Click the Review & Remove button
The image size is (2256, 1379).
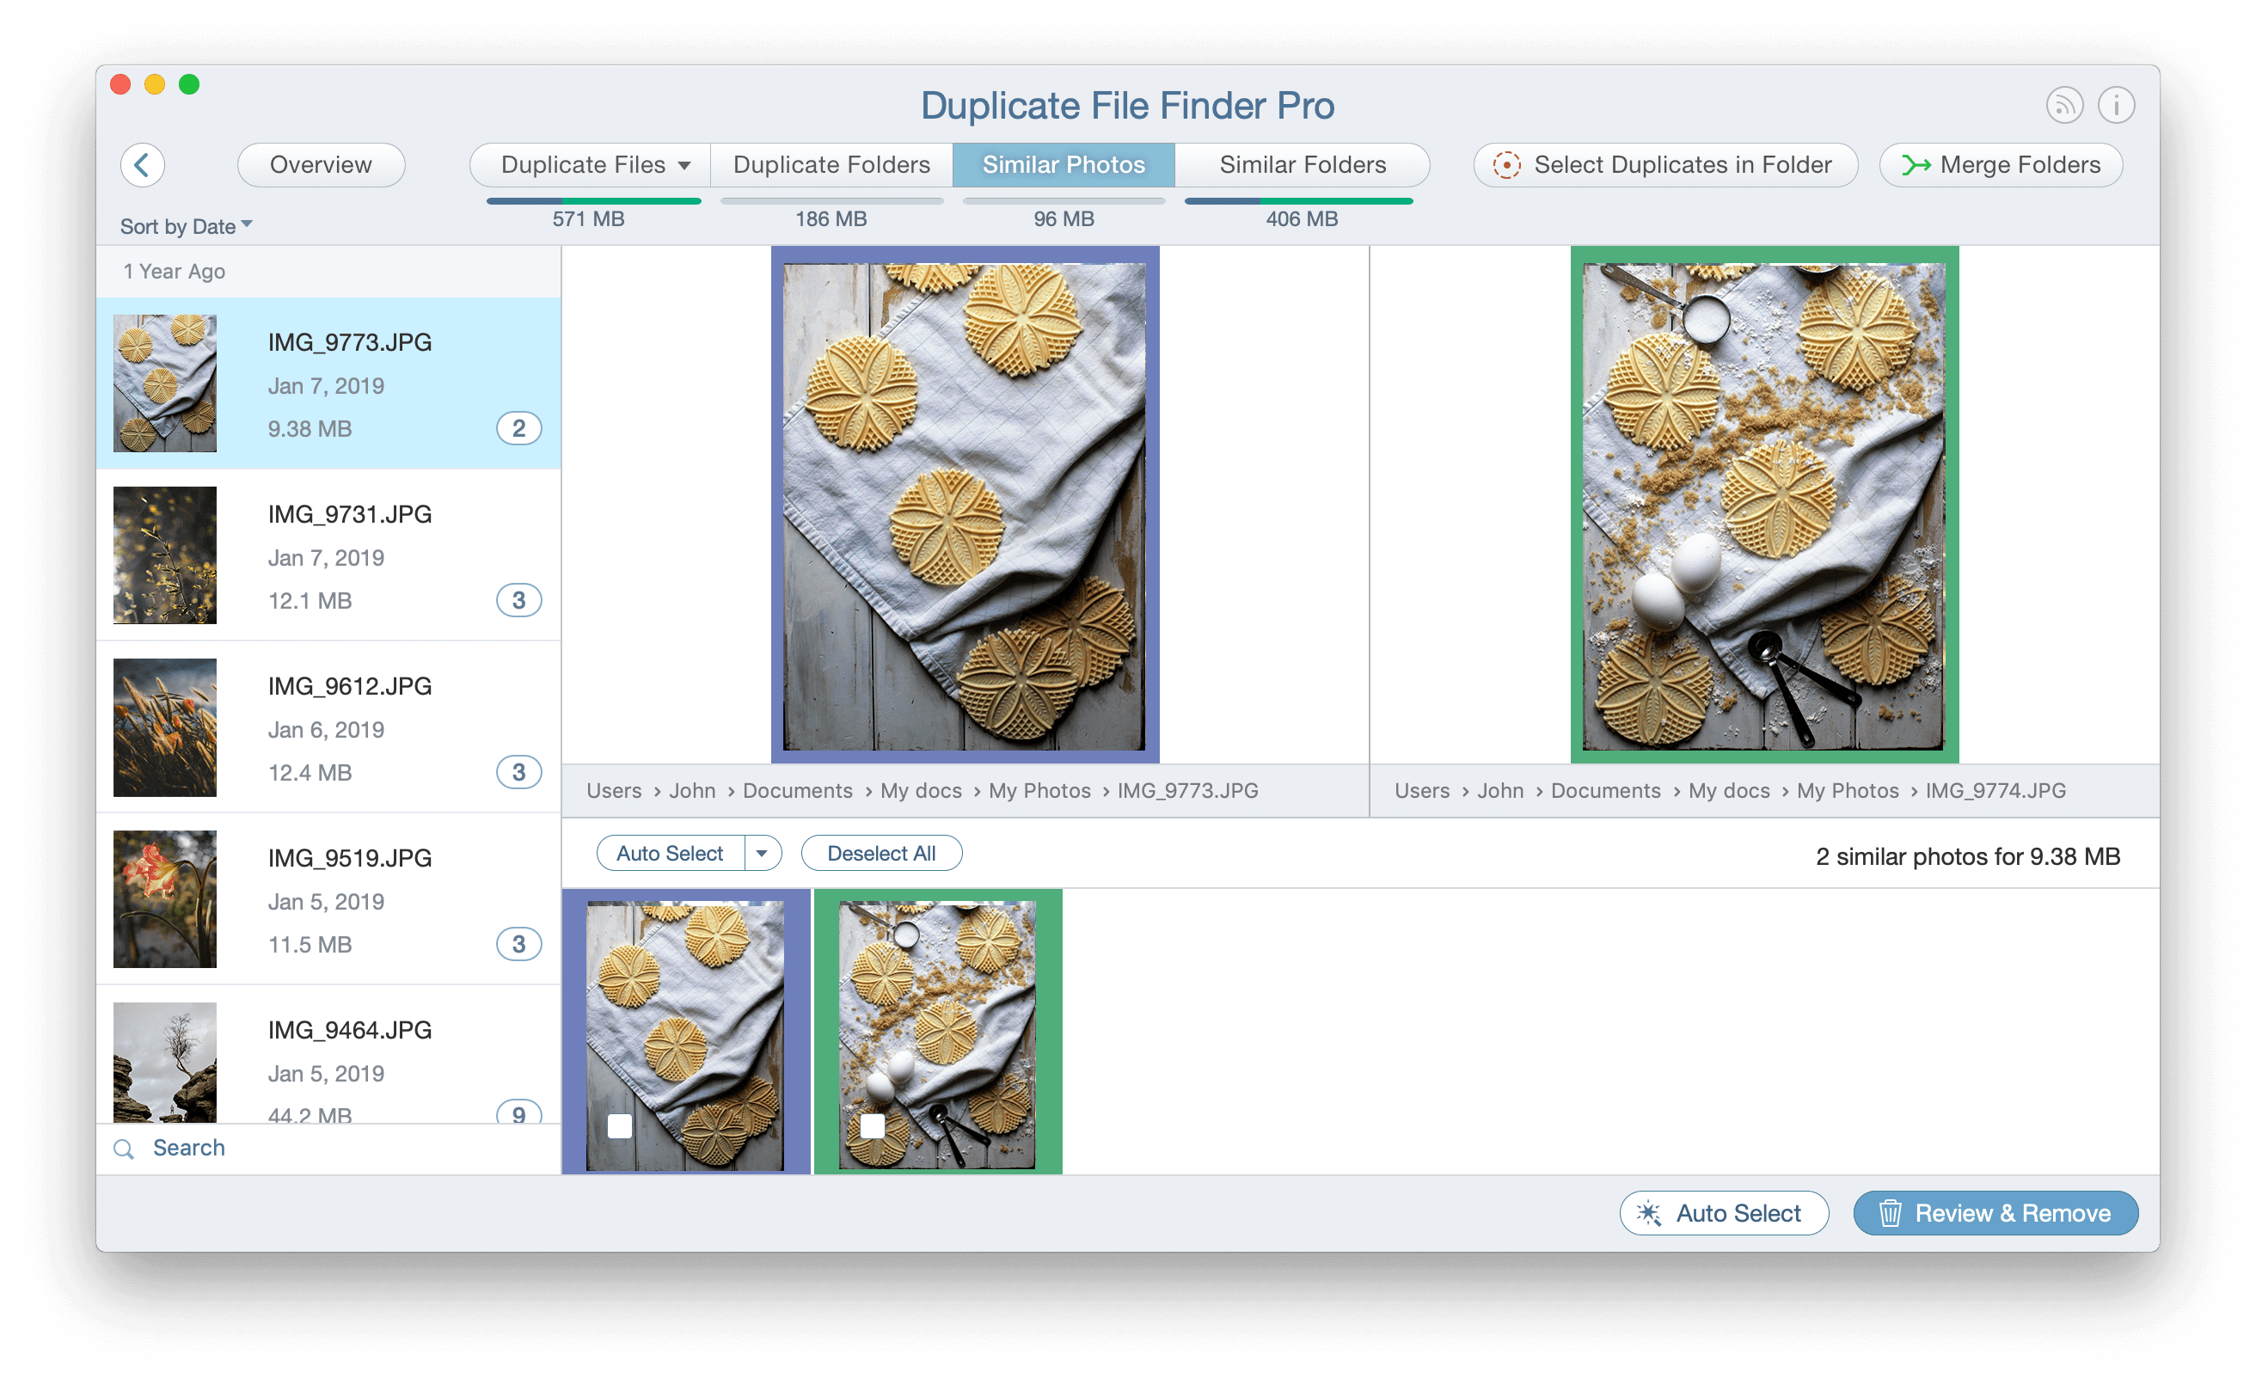pos(1995,1213)
